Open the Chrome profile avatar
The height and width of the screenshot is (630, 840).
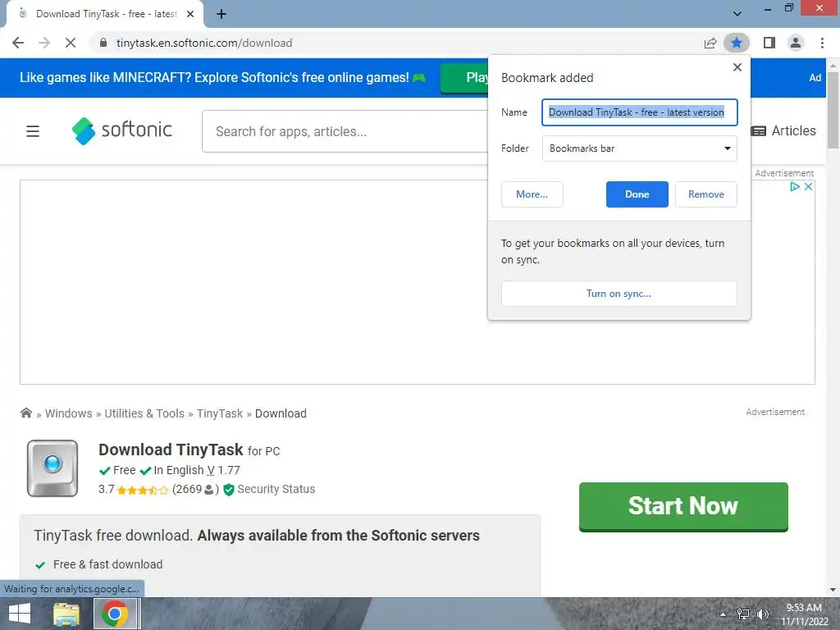tap(796, 43)
